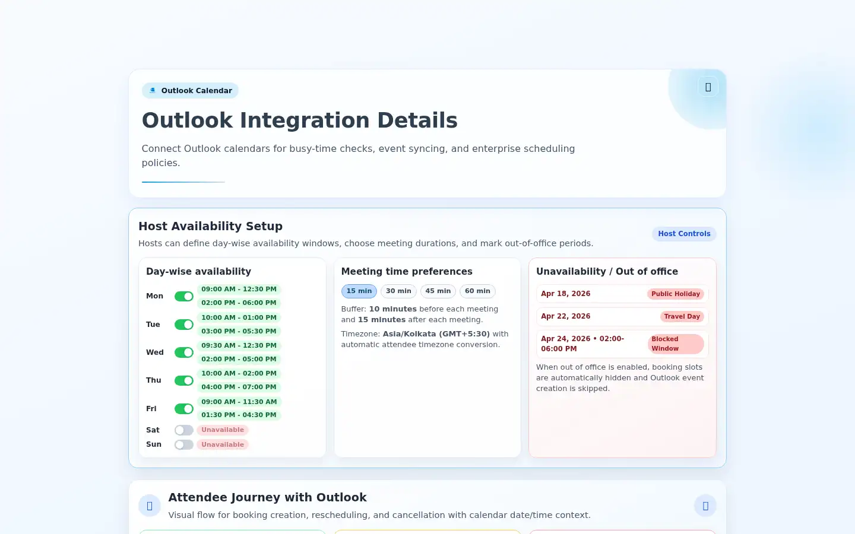Click the Blocked Window tag
The image size is (855, 534).
[676, 344]
